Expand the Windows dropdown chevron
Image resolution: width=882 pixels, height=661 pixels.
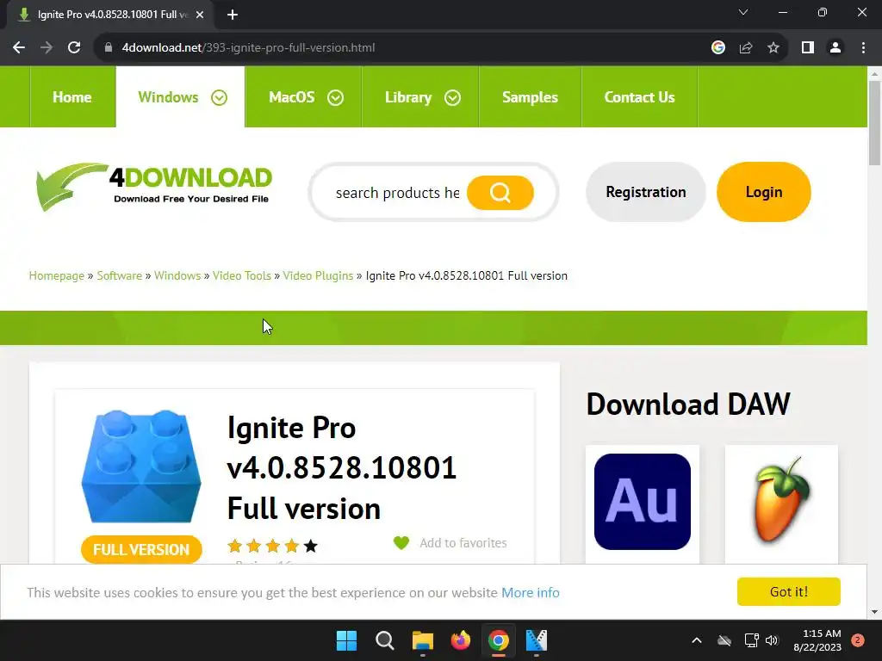coord(220,98)
